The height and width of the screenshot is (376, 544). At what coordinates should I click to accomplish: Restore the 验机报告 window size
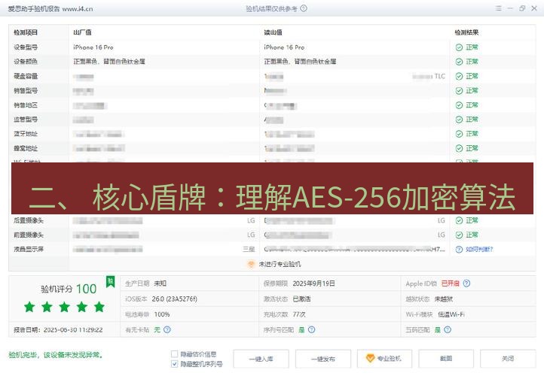click(522, 8)
